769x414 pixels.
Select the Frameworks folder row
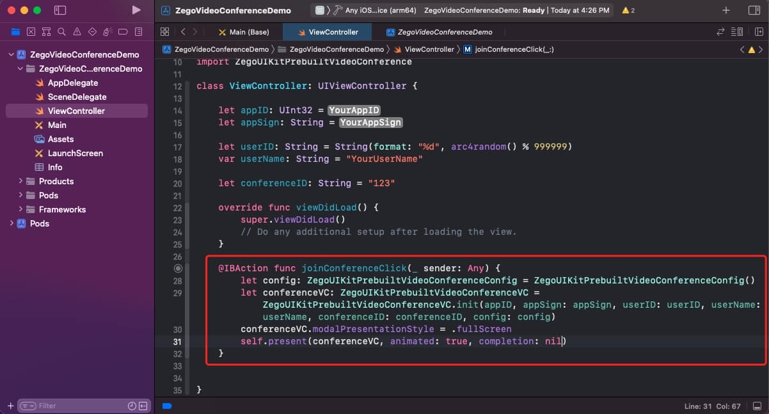point(77,210)
